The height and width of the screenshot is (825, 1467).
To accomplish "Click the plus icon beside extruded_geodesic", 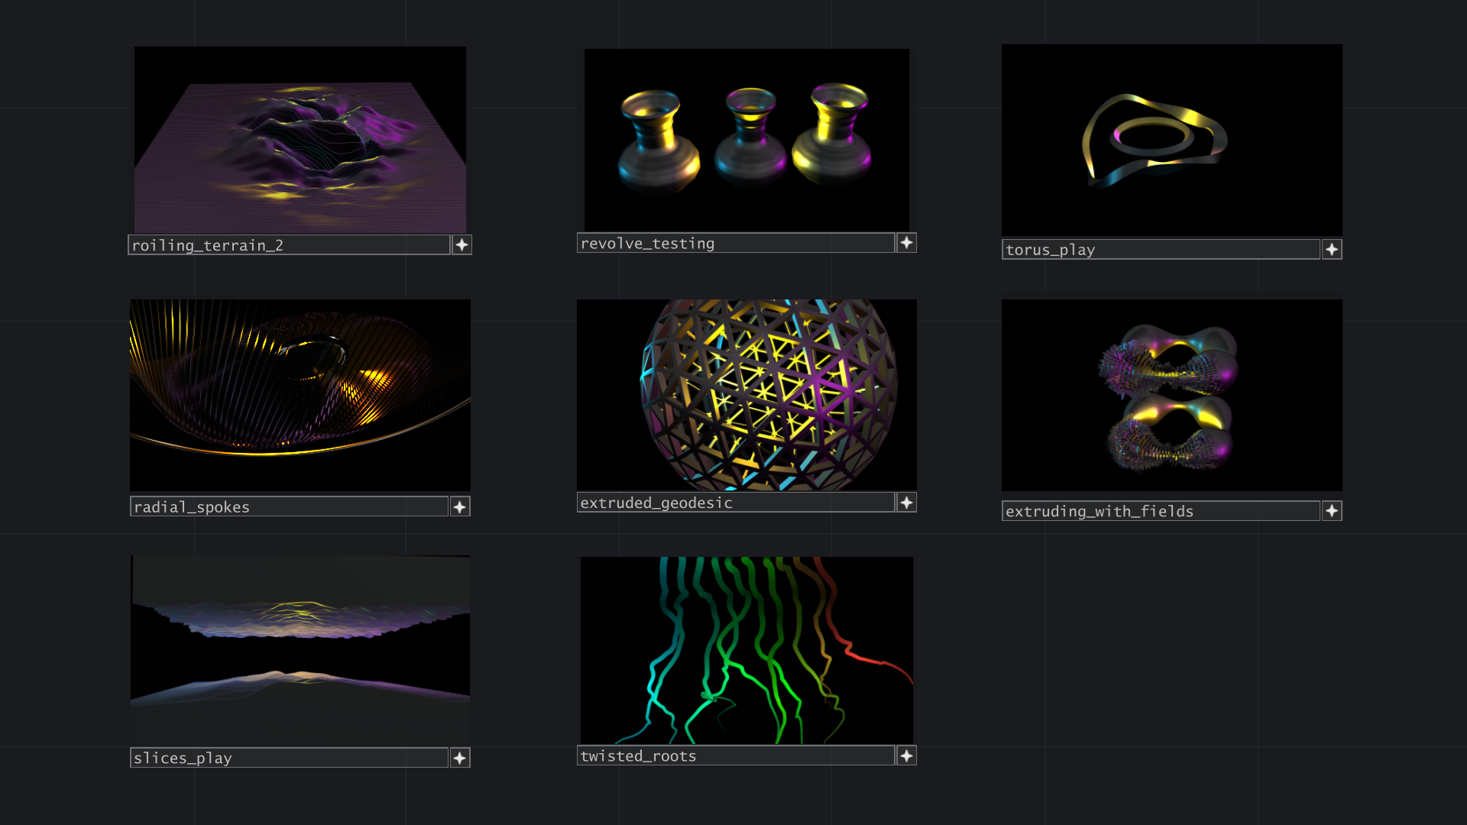I will point(906,503).
